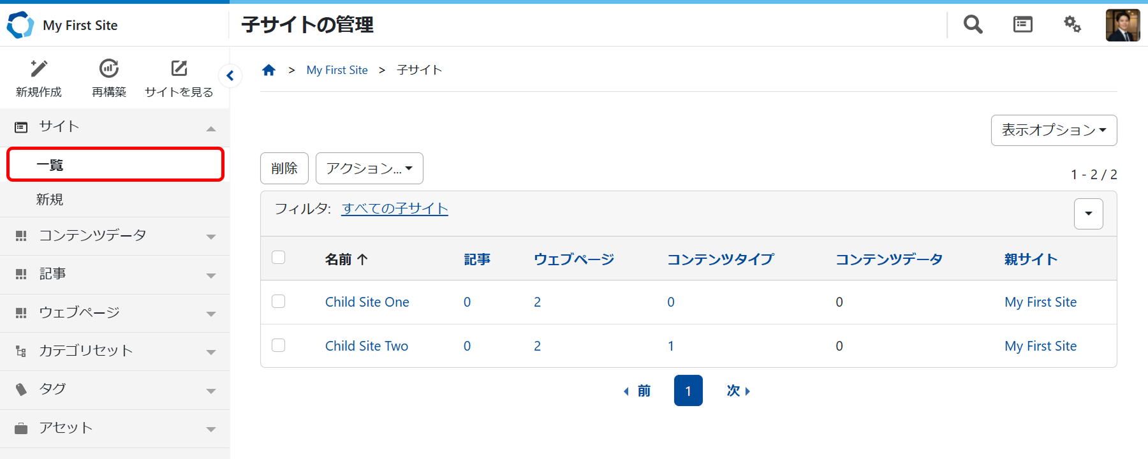Go to home via breadcrumb house icon
The height and width of the screenshot is (459, 1148).
(269, 70)
